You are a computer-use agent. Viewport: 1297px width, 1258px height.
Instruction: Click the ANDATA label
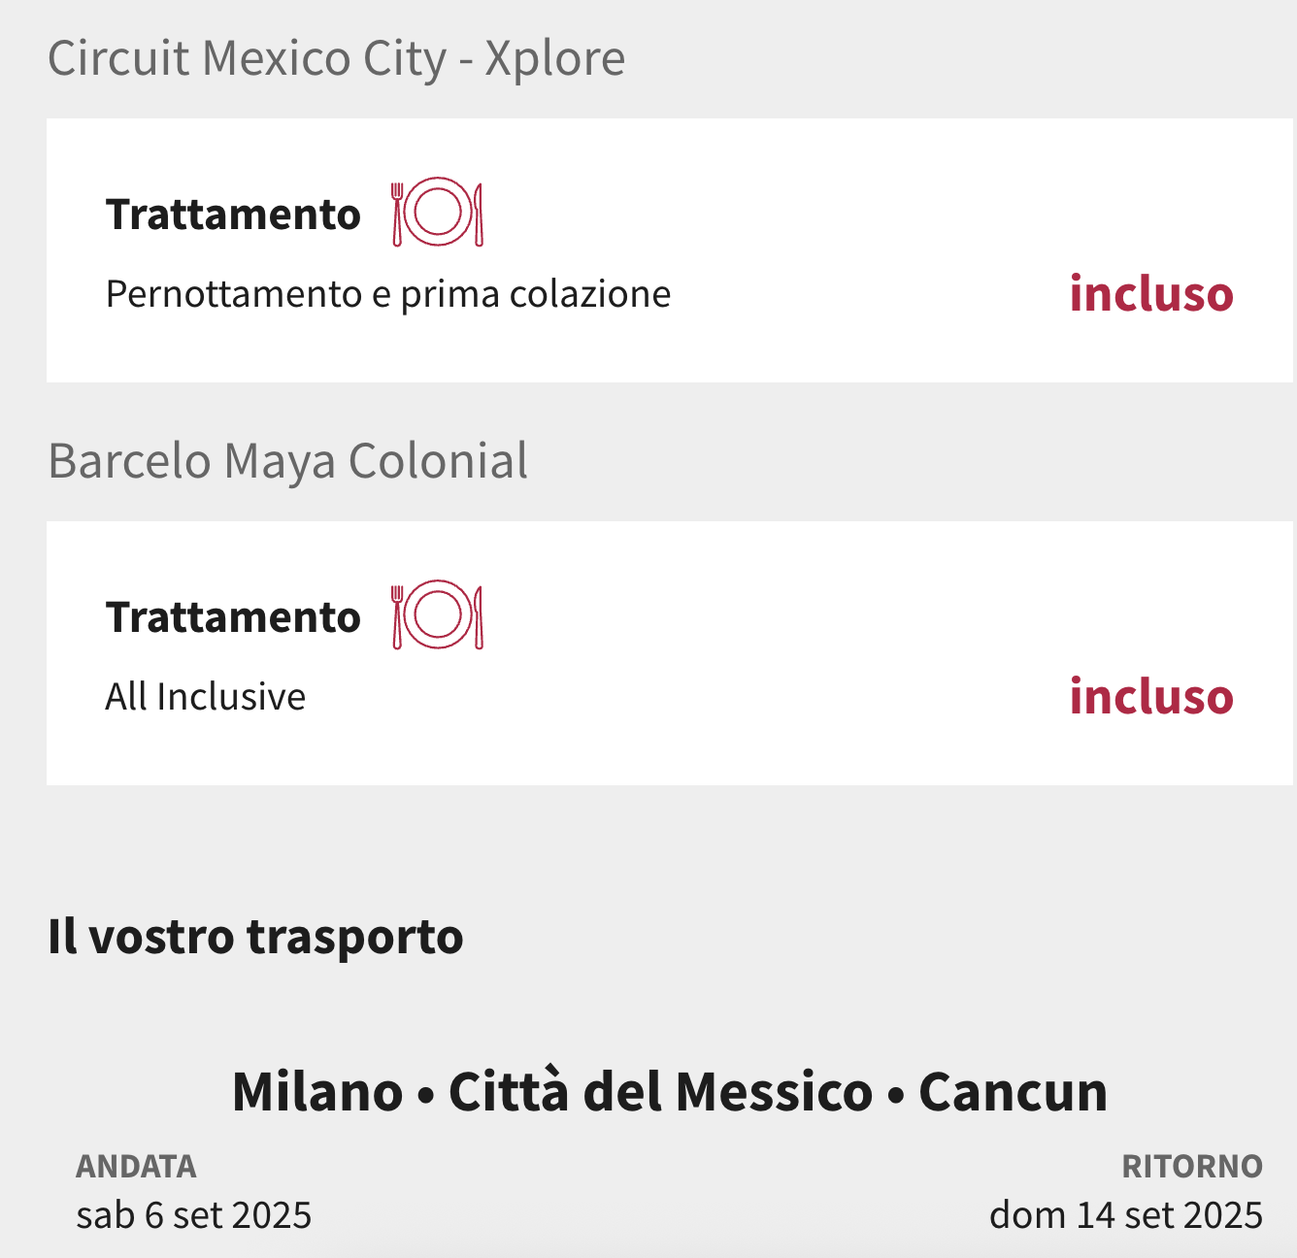click(136, 1166)
